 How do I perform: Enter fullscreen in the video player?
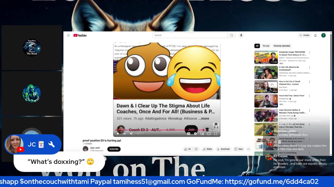point(216,133)
